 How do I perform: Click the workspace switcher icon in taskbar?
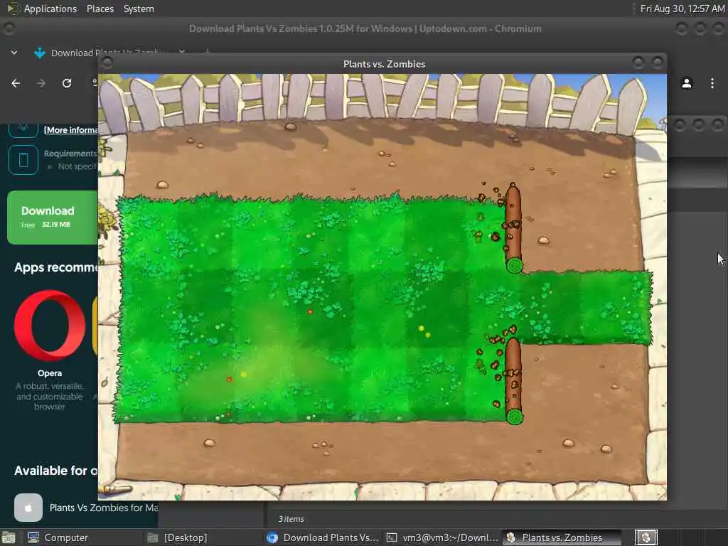click(x=646, y=537)
